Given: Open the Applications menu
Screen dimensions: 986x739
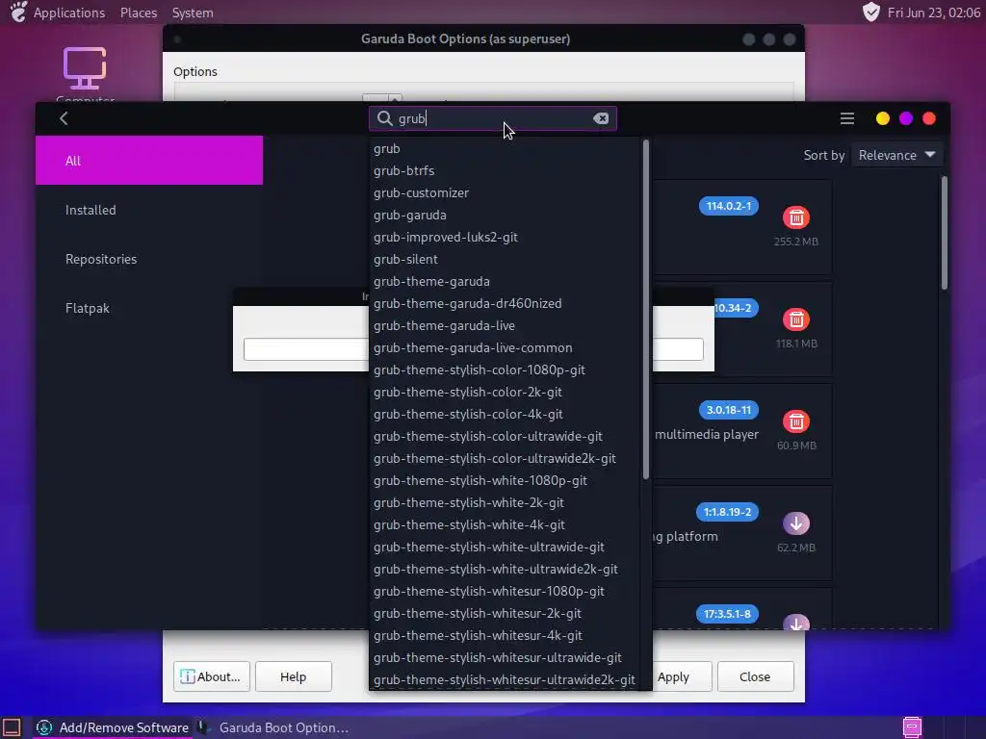Looking at the screenshot, I should click(x=69, y=13).
